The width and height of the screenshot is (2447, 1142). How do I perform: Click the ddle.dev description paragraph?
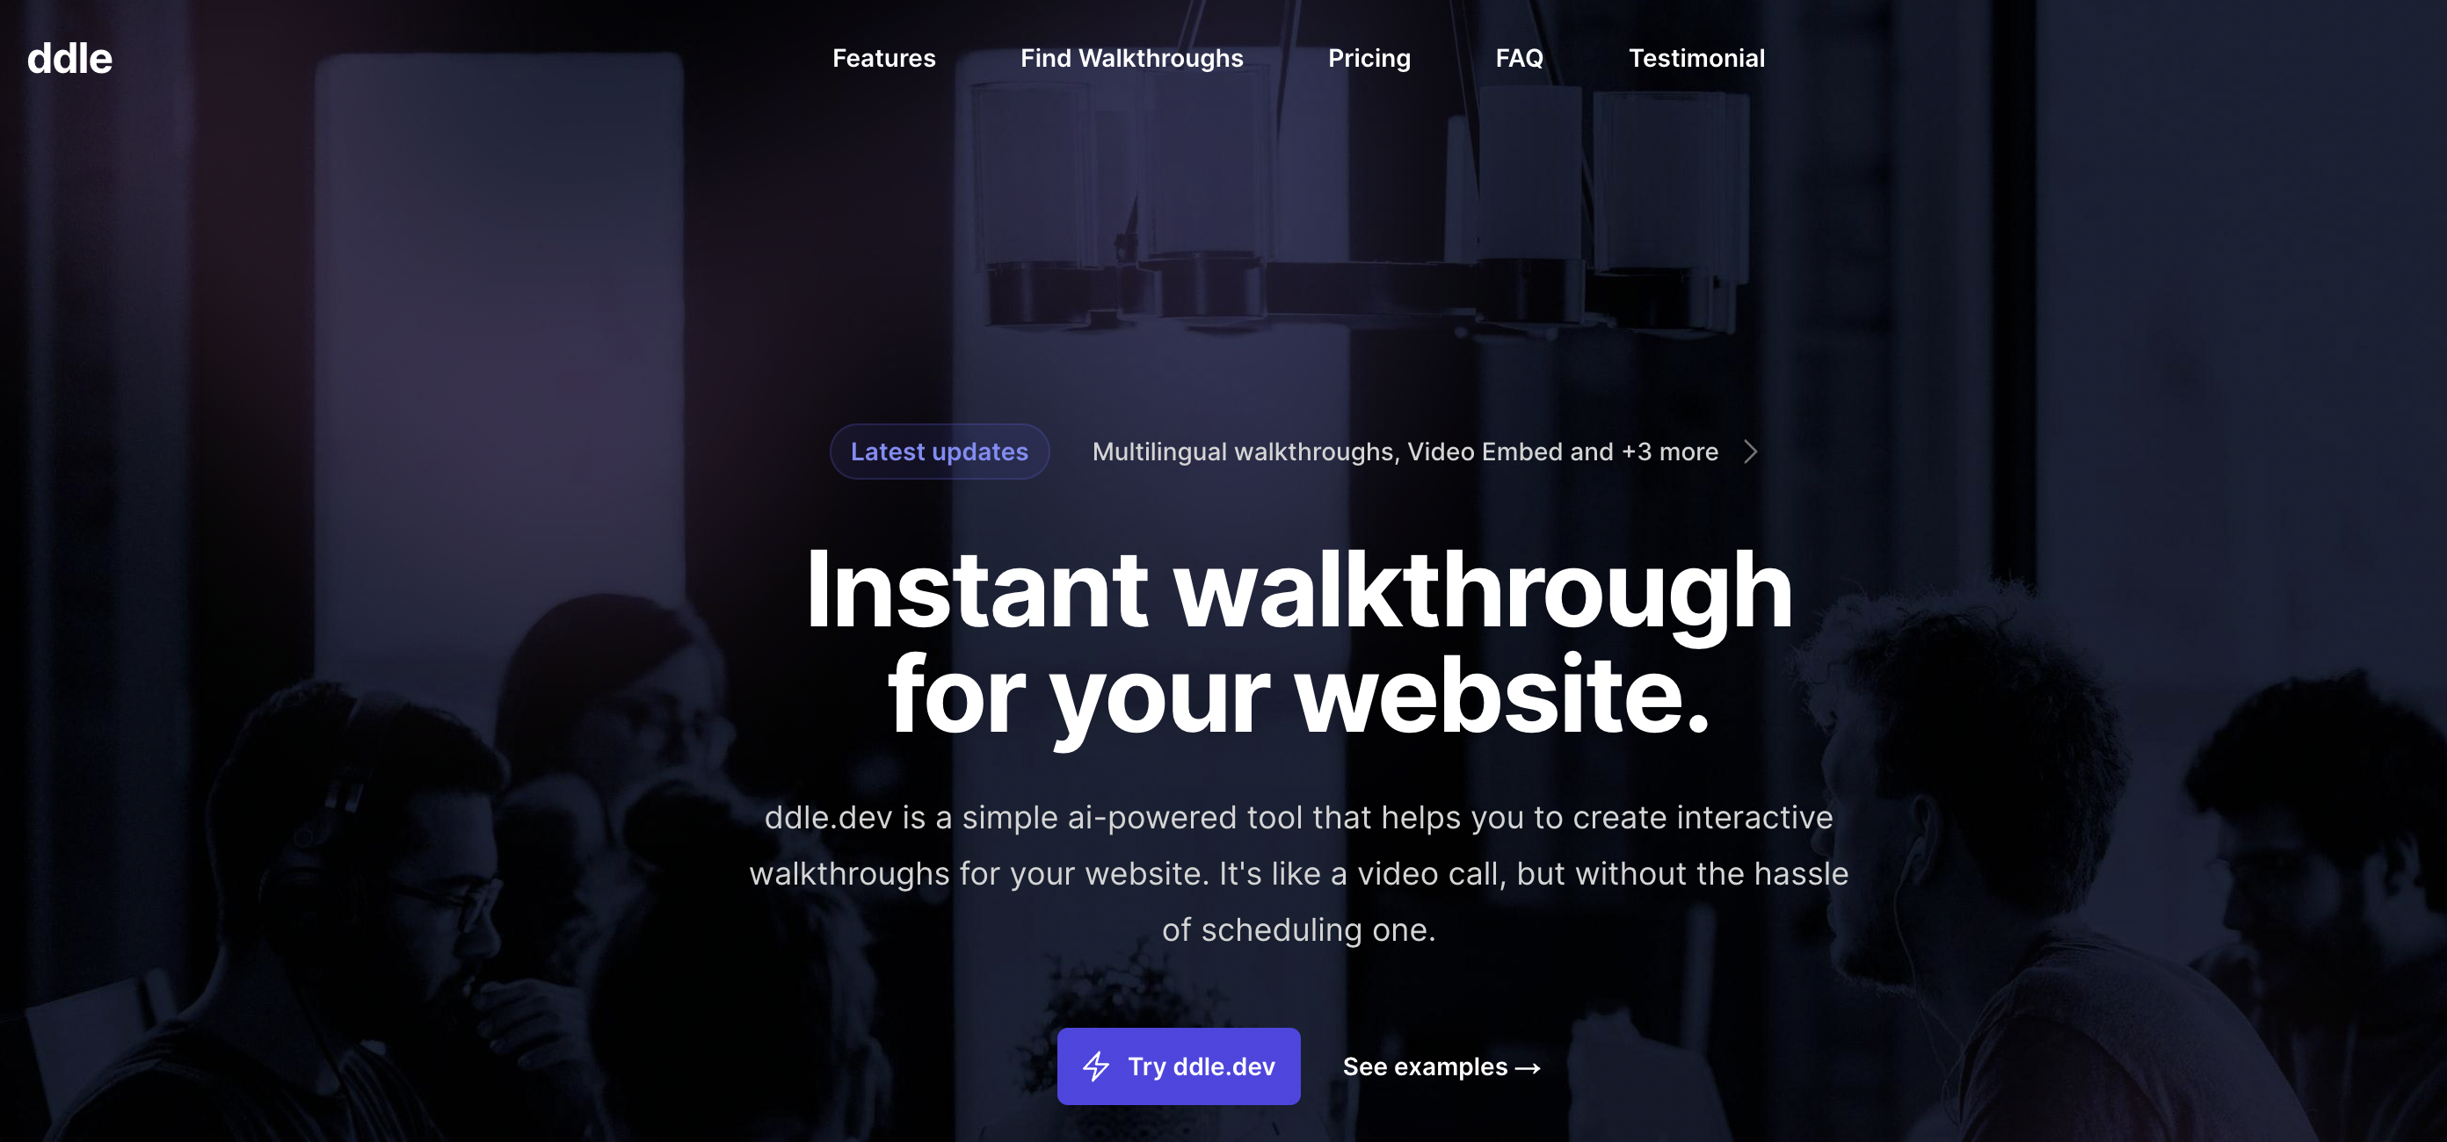tap(1298, 872)
